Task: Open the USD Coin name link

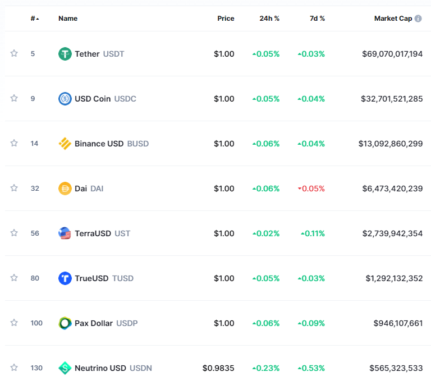Action: (93, 99)
